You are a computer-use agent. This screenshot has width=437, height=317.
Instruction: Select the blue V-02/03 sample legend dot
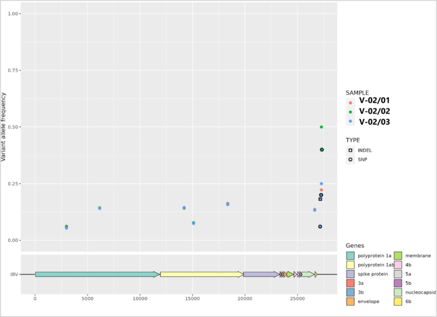(351, 122)
